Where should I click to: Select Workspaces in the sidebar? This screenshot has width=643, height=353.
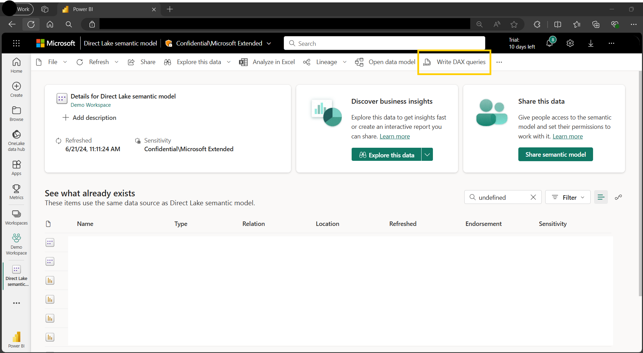click(x=17, y=217)
